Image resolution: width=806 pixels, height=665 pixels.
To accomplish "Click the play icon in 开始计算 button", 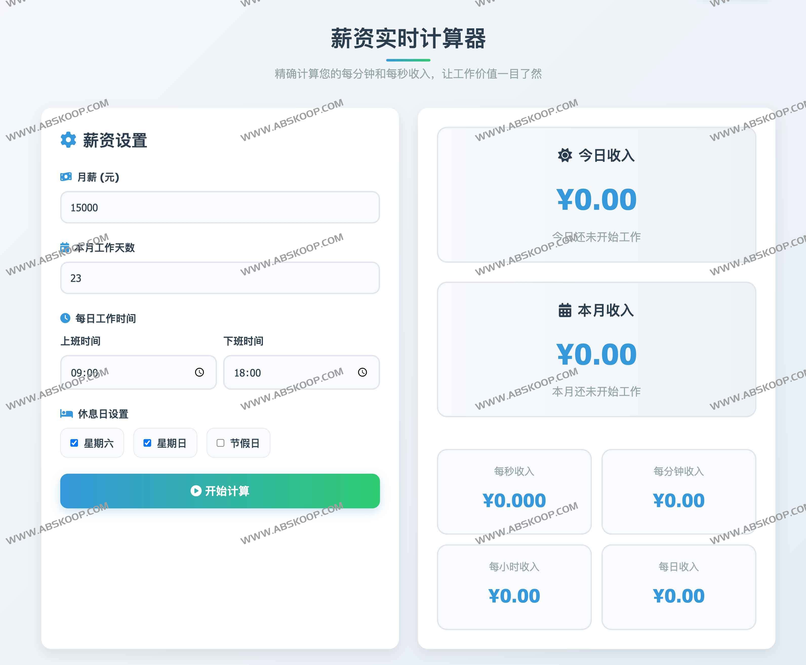I will 196,491.
